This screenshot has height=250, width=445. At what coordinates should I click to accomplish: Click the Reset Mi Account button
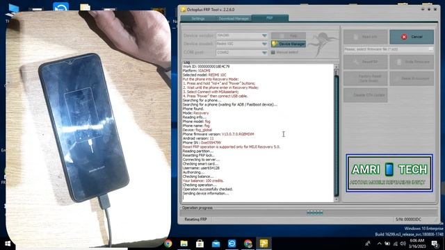[412, 78]
